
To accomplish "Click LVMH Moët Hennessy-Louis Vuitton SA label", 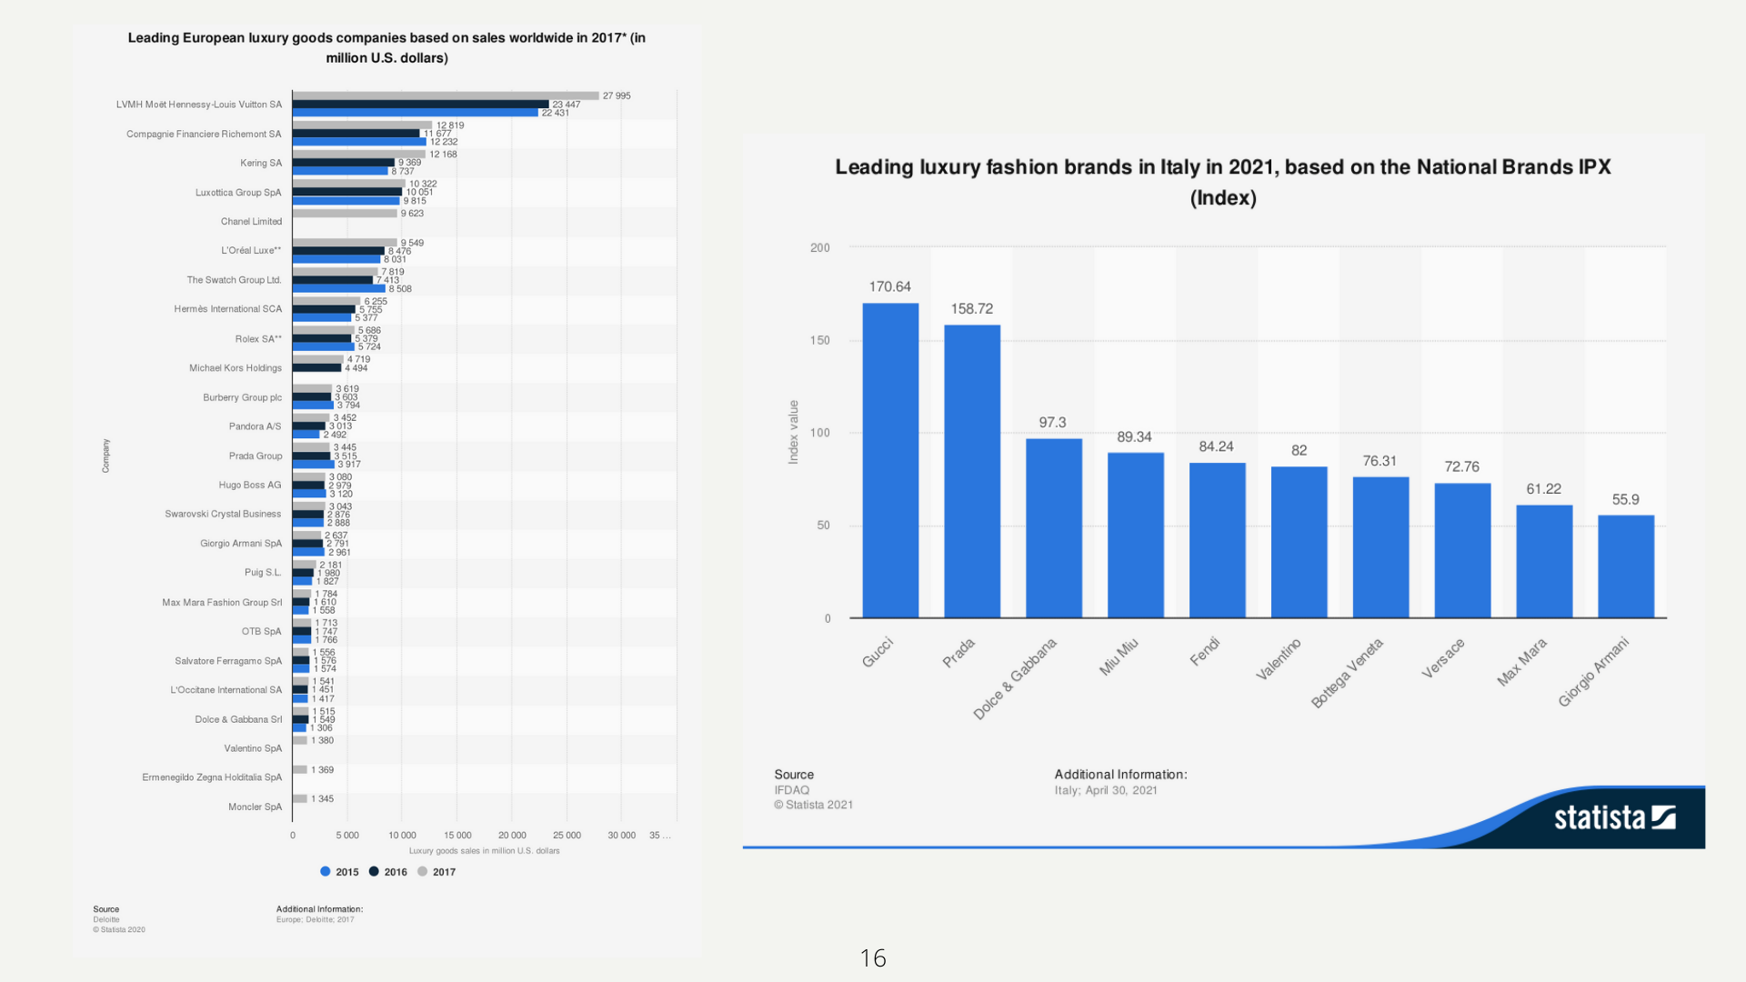I will [199, 105].
